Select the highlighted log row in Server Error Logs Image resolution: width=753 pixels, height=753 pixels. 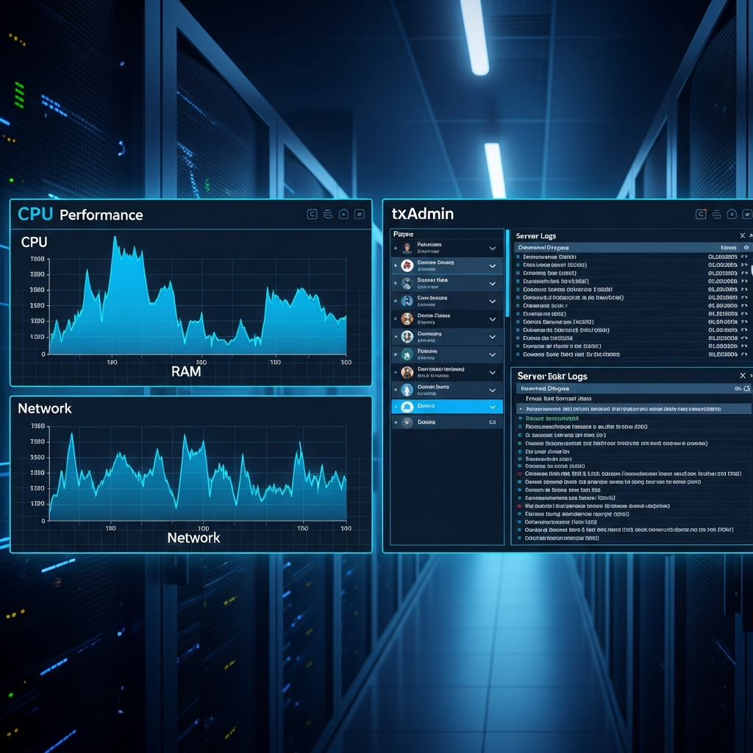(634, 409)
